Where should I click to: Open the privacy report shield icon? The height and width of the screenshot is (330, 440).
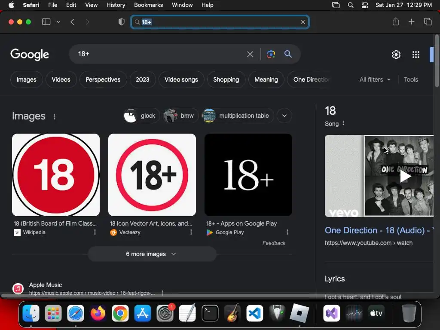(121, 22)
